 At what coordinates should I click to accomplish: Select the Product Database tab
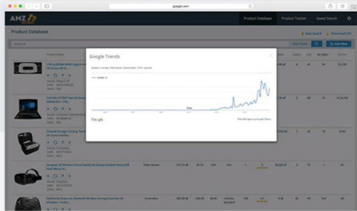click(x=257, y=18)
